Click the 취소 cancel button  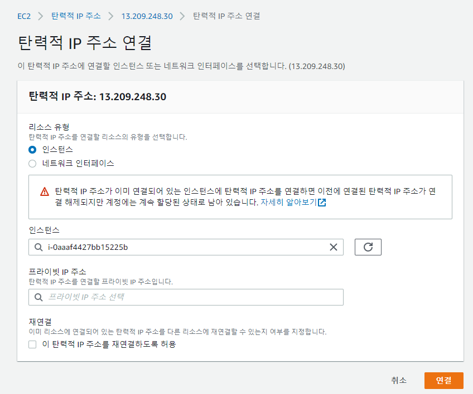point(399,381)
